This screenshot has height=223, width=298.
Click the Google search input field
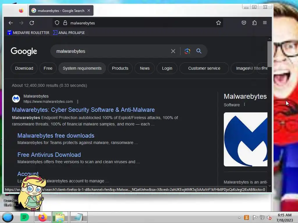pos(112,51)
